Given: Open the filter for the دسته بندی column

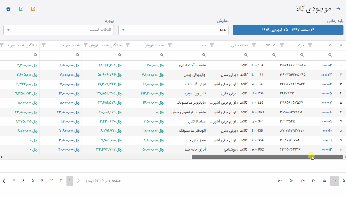Looking at the screenshot, I should [x=212, y=45].
